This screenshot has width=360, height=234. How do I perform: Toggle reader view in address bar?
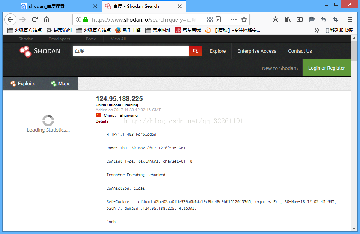pyautogui.click(x=218, y=19)
